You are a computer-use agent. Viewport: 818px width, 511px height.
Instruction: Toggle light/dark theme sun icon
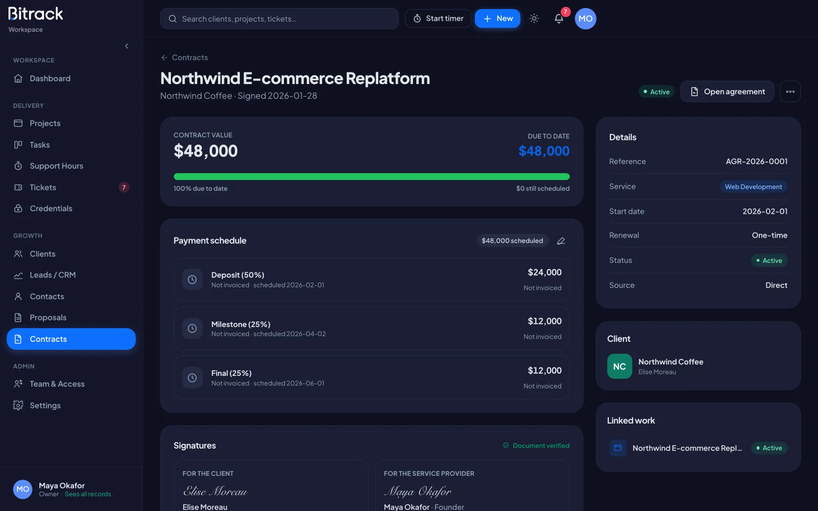[534, 19]
